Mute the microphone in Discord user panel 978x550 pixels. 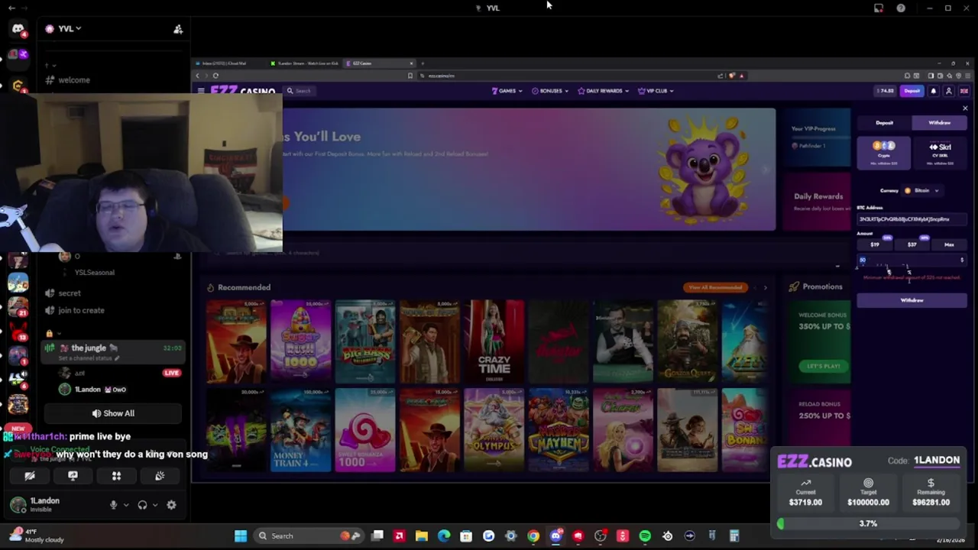113,505
